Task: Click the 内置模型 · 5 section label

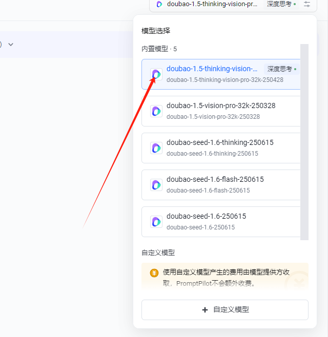Action: 159,49
